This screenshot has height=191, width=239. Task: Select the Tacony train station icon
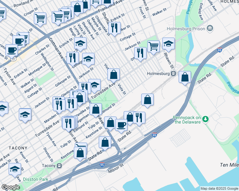pos(59,166)
